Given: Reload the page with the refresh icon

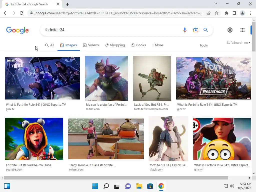Looking at the screenshot, I should (21, 13).
